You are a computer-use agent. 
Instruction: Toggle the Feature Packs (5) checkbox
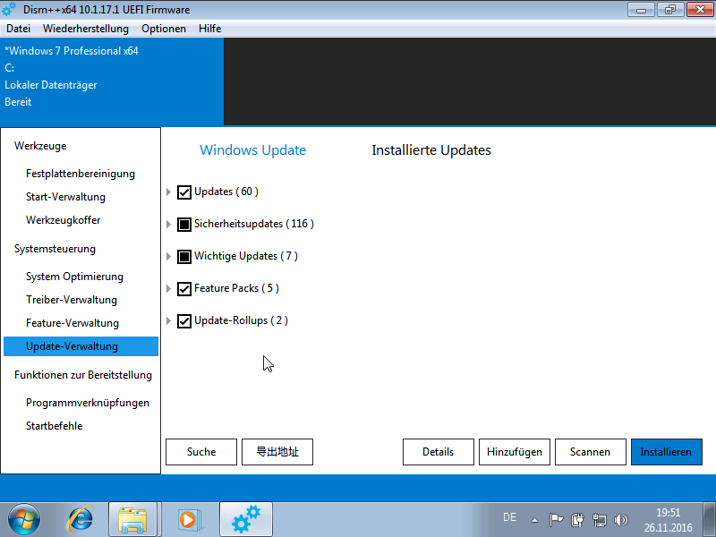[x=184, y=289]
